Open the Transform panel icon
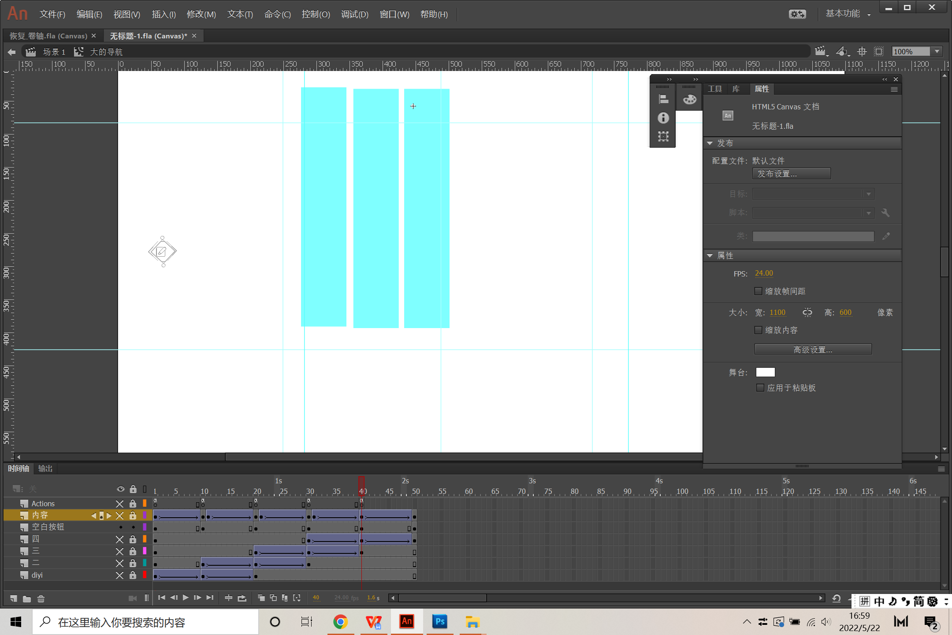Image resolution: width=952 pixels, height=635 pixels. point(663,136)
